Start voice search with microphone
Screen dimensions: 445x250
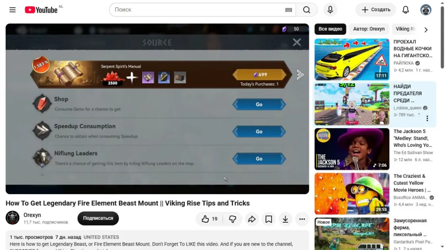330,10
